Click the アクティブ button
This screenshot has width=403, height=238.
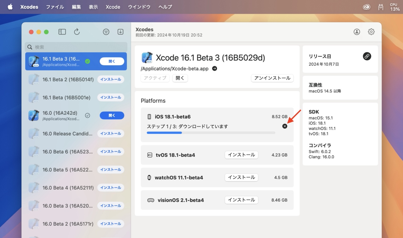click(x=155, y=78)
